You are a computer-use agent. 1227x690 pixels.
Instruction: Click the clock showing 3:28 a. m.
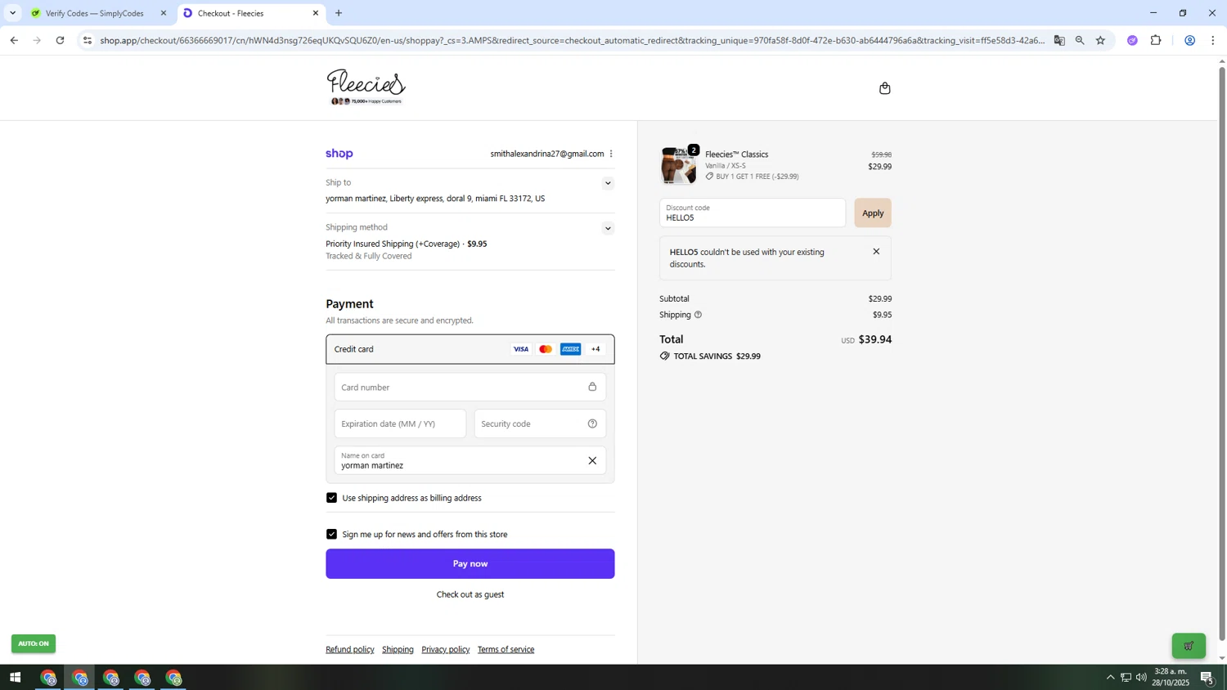click(x=1170, y=671)
